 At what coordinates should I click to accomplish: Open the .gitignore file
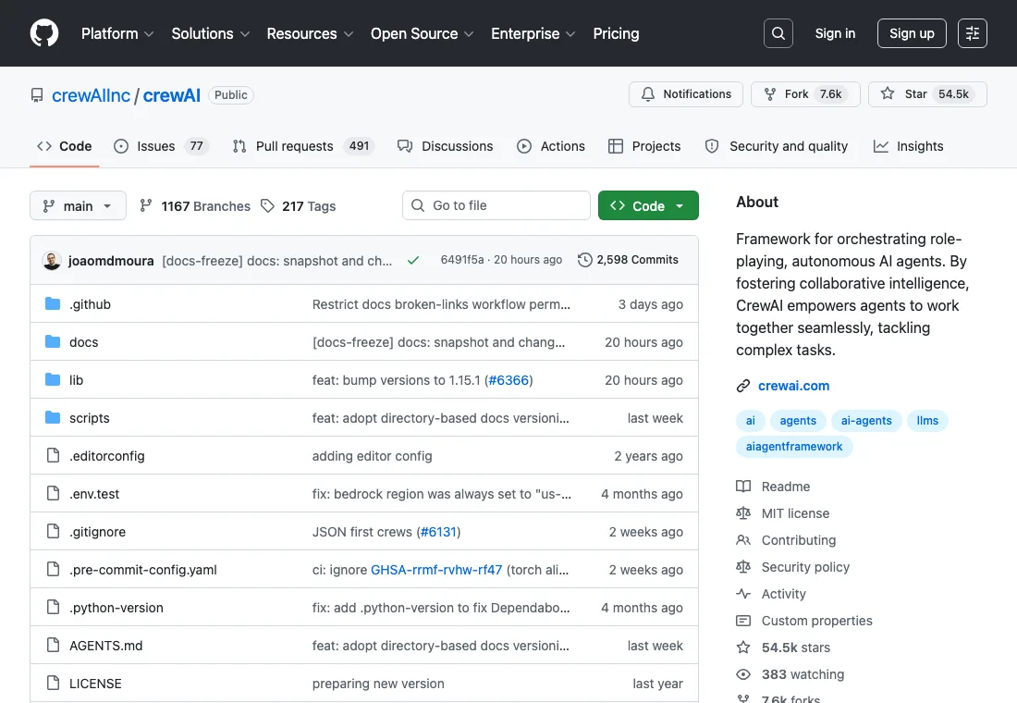pos(97,532)
